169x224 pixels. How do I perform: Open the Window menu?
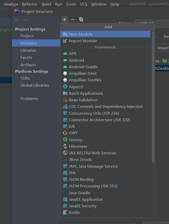(x=99, y=4)
